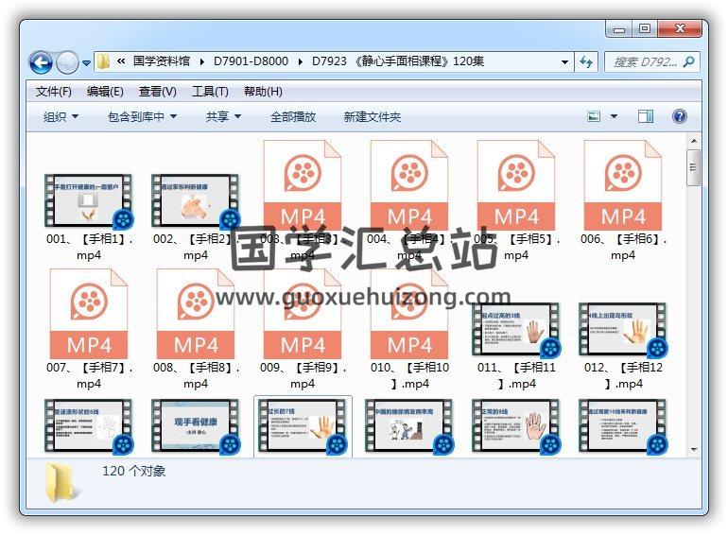Open the address bar history dropdown arrow

point(565,62)
